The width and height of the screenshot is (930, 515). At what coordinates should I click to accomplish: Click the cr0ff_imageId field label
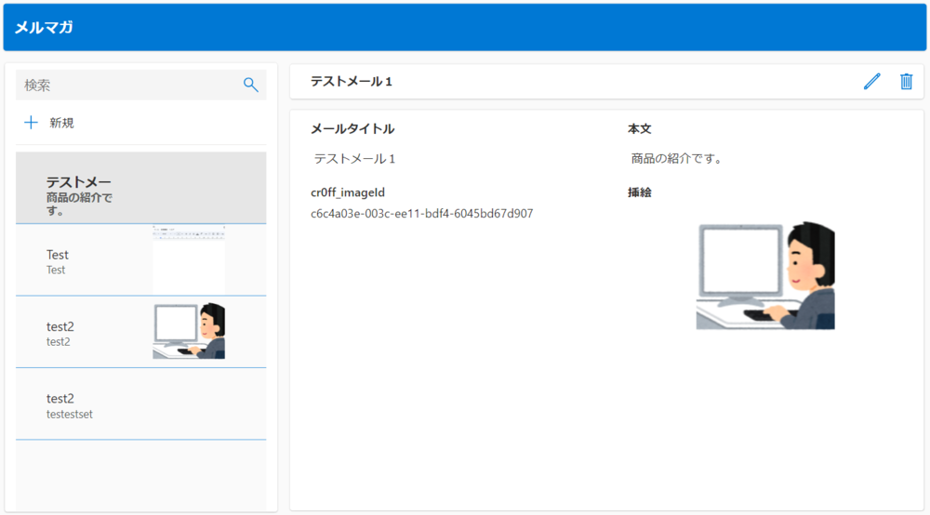348,192
